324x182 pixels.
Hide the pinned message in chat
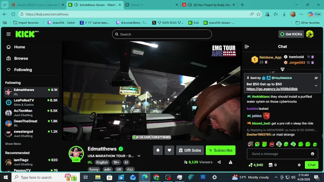[316, 78]
